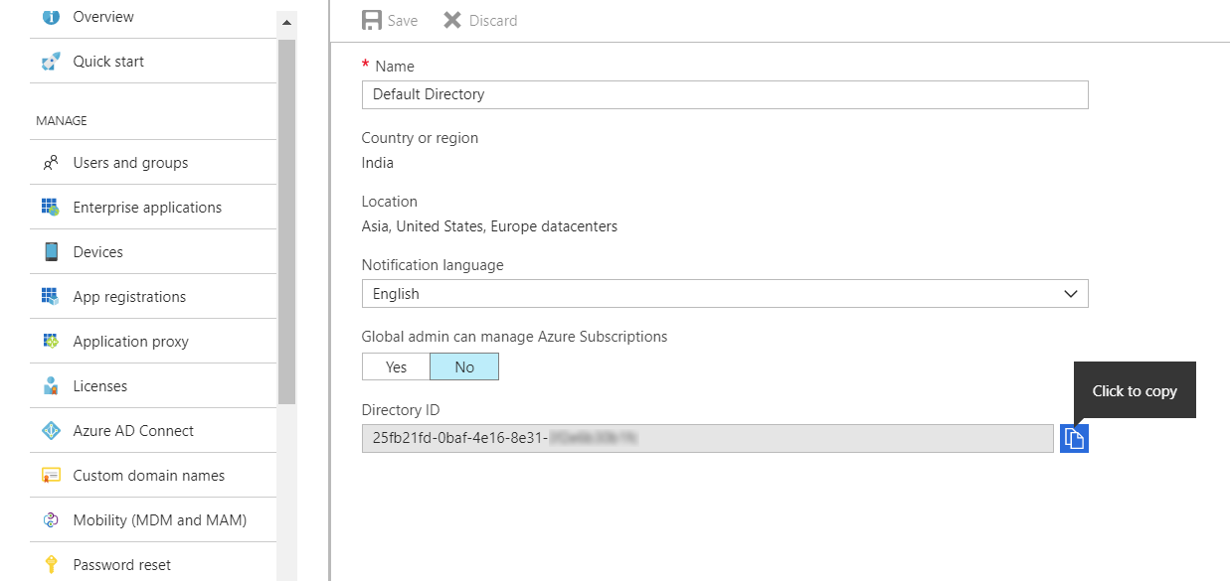The image size is (1230, 581).
Task: Open Custom domain names
Action: (x=153, y=476)
